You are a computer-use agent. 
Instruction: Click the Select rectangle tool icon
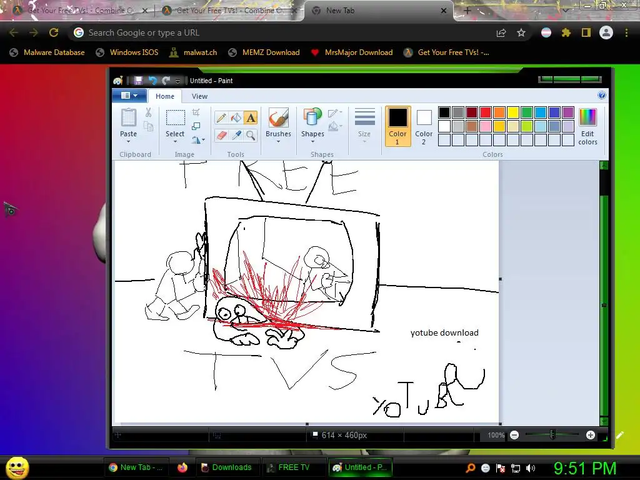(176, 118)
